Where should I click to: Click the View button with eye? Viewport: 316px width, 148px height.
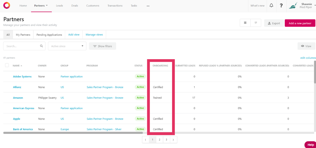pyautogui.click(x=306, y=46)
